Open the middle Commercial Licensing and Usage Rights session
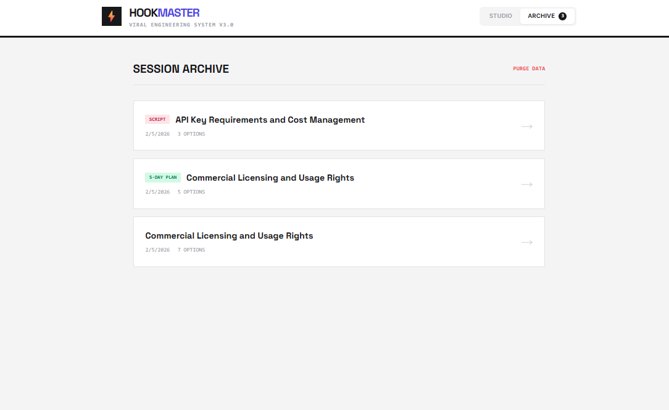Screen dimensions: 669x410 270,178
